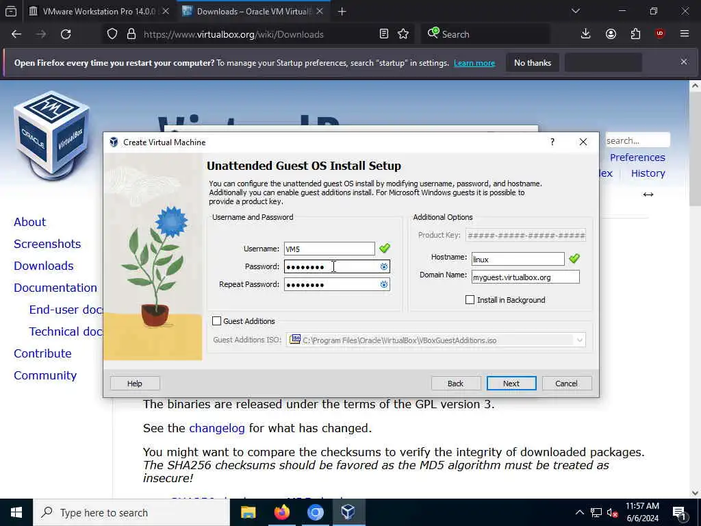701x526 pixels.
Task: Open the Learn more link
Action: (x=474, y=63)
